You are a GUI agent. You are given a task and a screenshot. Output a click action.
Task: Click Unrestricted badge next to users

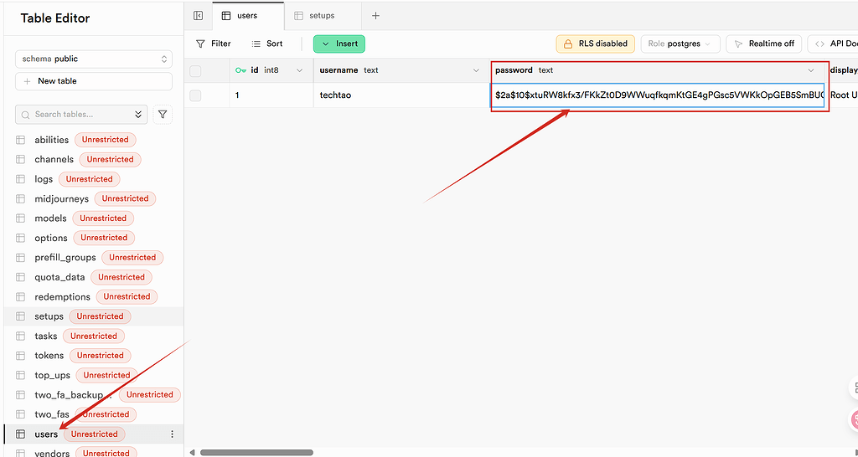click(x=94, y=434)
